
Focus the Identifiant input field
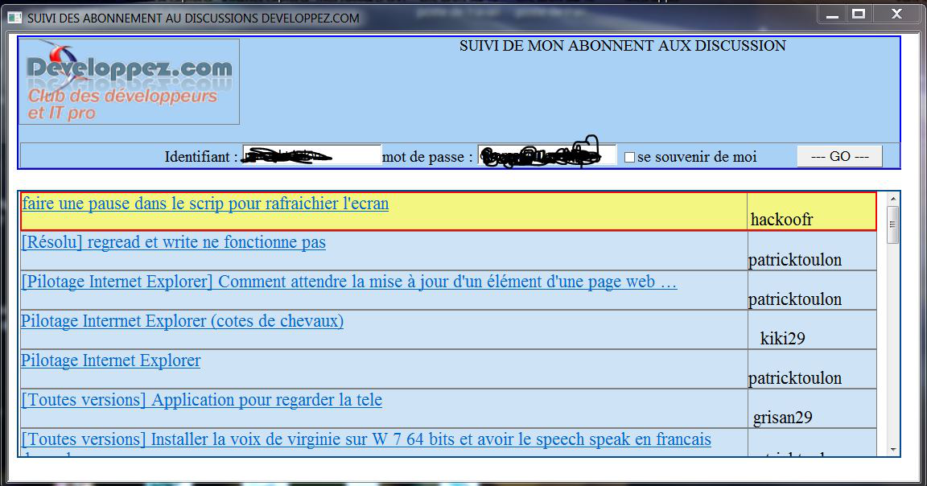(x=311, y=155)
